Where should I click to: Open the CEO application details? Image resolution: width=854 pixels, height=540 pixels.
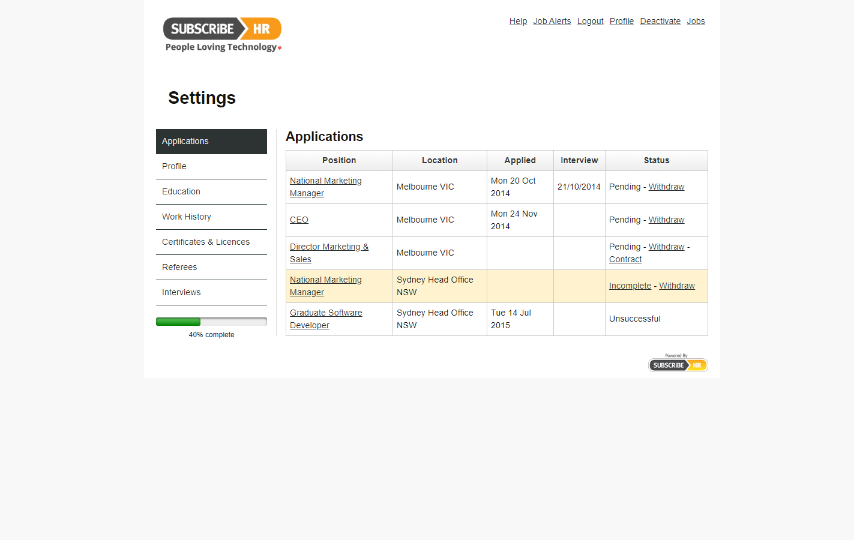(x=299, y=220)
